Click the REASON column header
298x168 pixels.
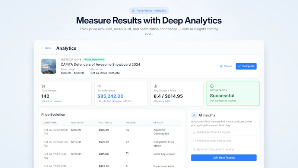coord(158,123)
